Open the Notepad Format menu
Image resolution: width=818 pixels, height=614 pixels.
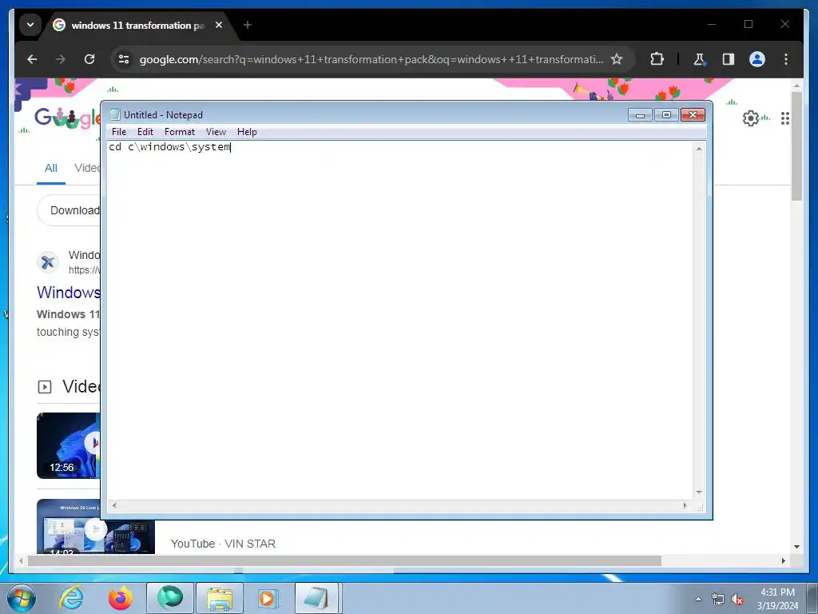point(180,132)
